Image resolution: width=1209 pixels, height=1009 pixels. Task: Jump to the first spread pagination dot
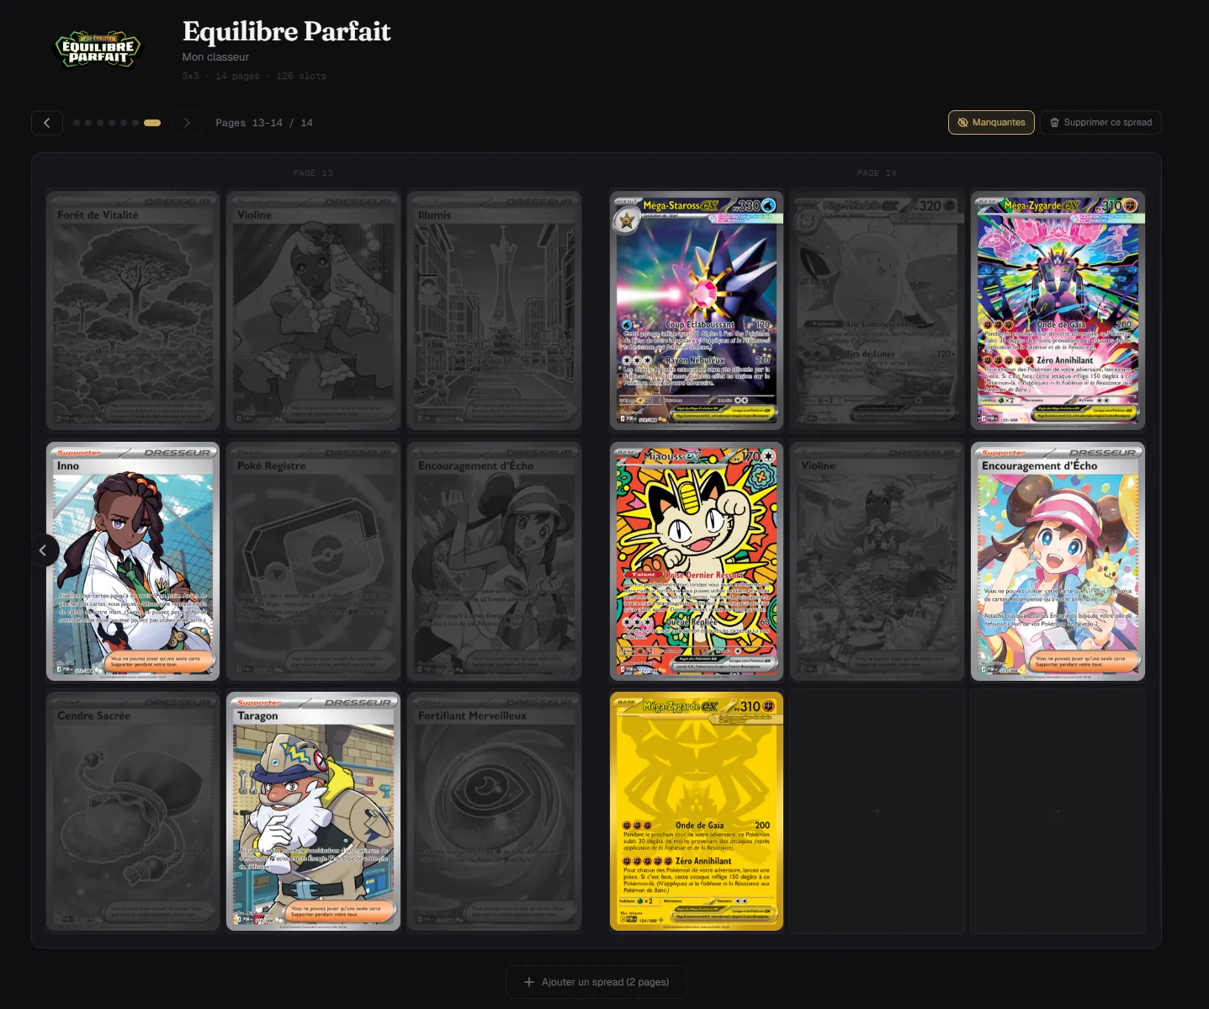(77, 123)
